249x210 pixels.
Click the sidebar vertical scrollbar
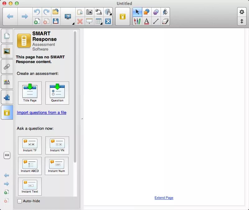pos(75,97)
